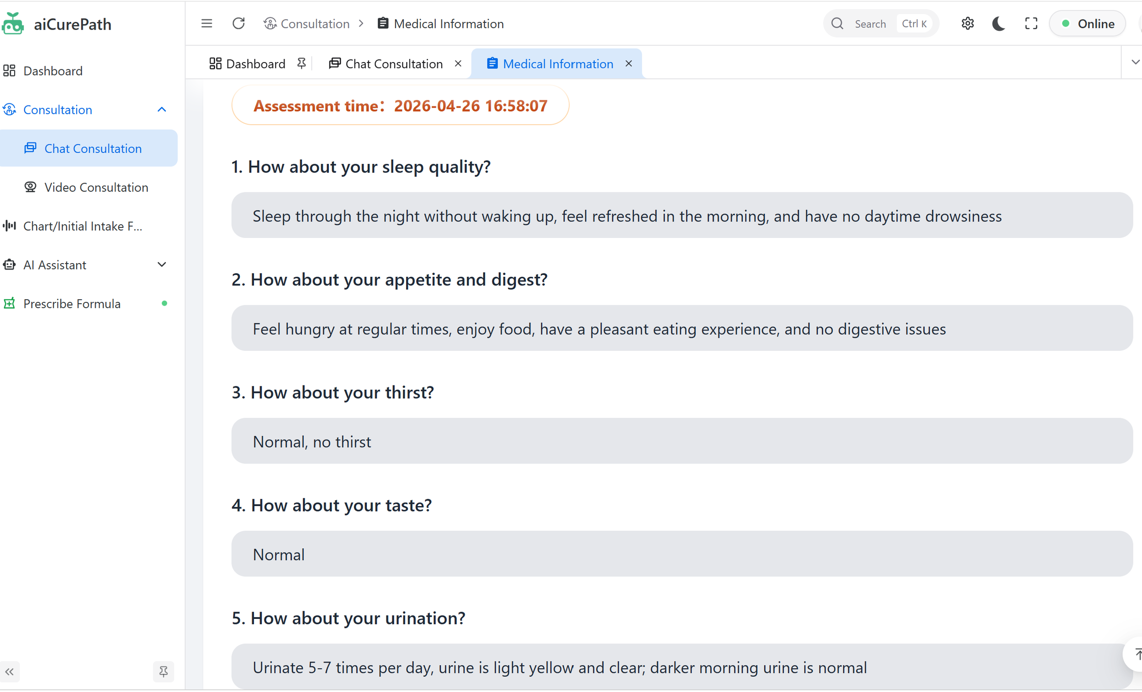Expand the AI Assistant submenu chevron
The image size is (1142, 692).
click(162, 265)
